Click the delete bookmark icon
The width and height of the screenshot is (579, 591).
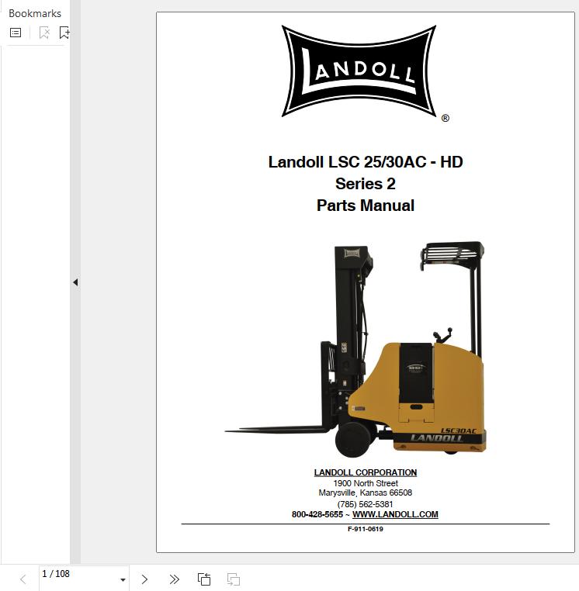[x=44, y=33]
